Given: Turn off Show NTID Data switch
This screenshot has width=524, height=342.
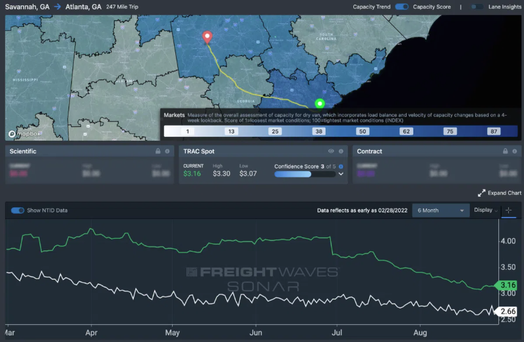Looking at the screenshot, I should [18, 210].
